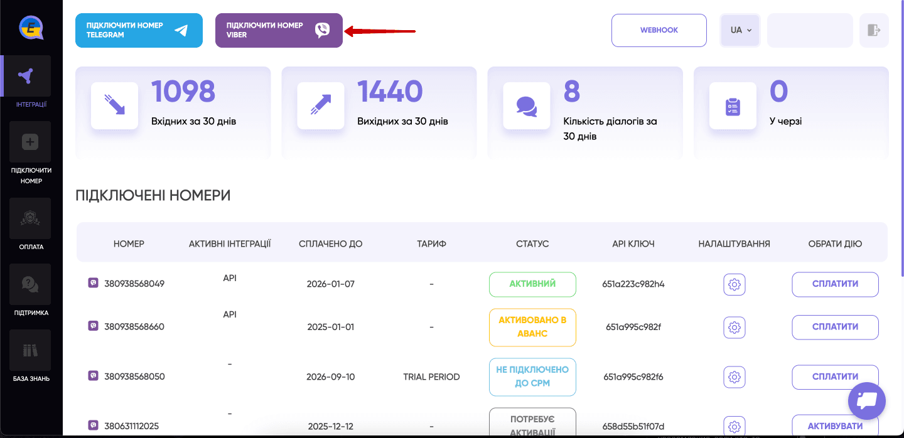904x438 pixels.
Task: Click Сплатити for number 380938568049
Action: point(835,284)
